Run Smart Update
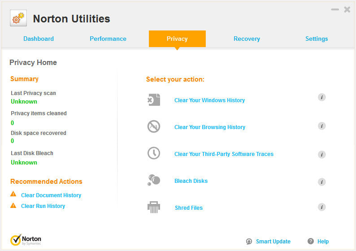Image resolution: width=356 pixels, height=251 pixels. [x=273, y=242]
